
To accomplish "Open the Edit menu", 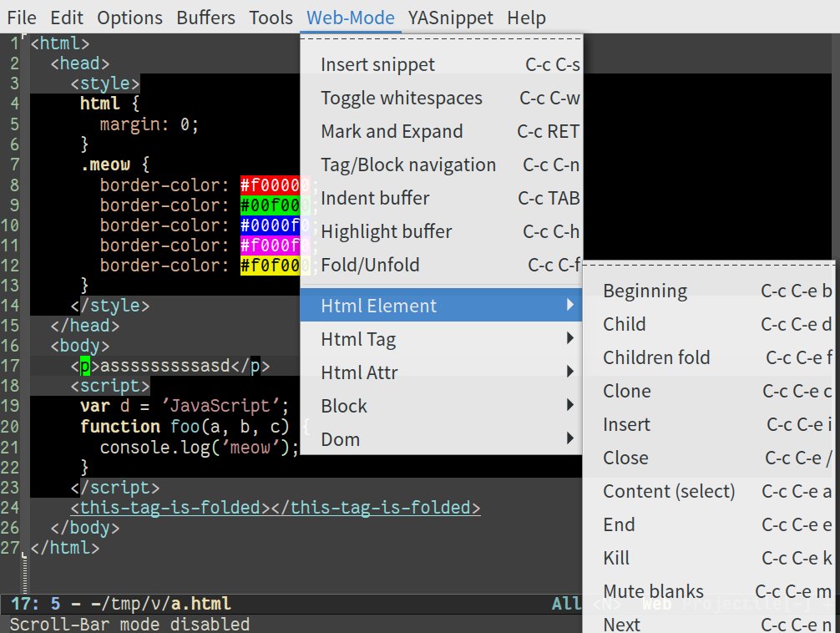I will (x=67, y=18).
